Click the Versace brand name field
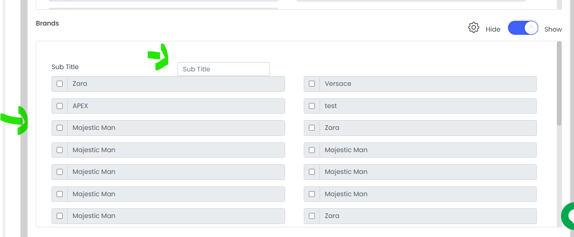 click(428, 84)
